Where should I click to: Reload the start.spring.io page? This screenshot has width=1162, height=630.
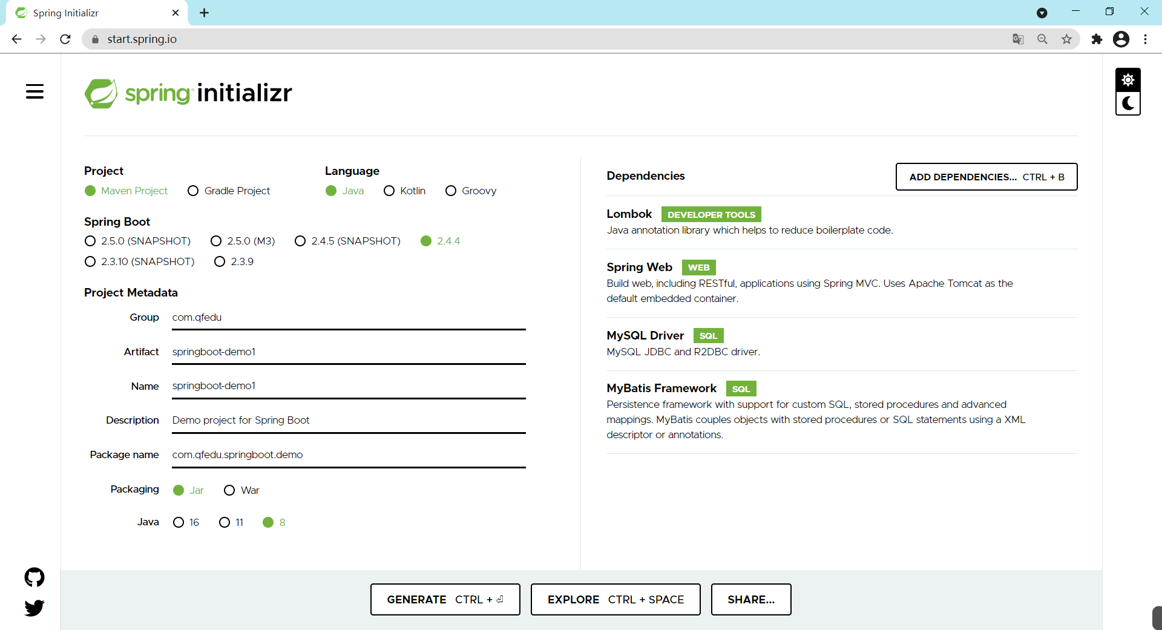(x=65, y=39)
